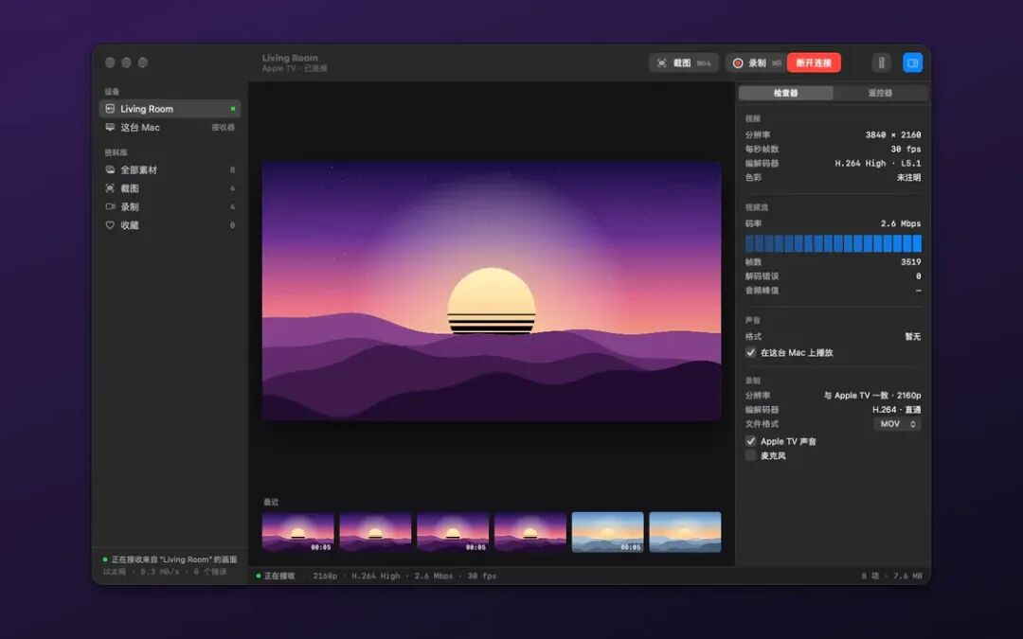Switch to the 遥控器 tab
The width and height of the screenshot is (1023, 639).
click(880, 93)
